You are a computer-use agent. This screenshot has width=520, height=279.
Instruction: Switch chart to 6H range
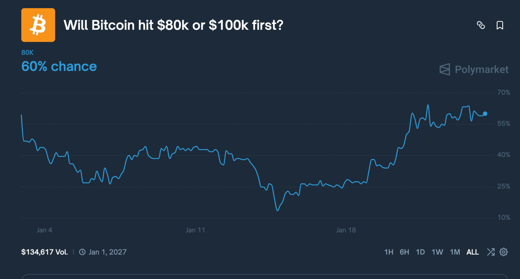404,252
